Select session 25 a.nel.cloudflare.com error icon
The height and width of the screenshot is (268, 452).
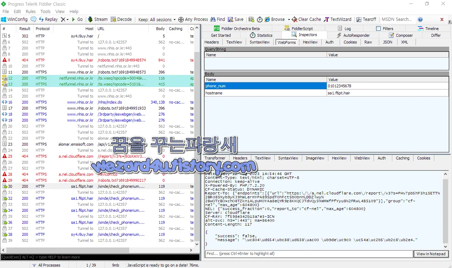4,156
